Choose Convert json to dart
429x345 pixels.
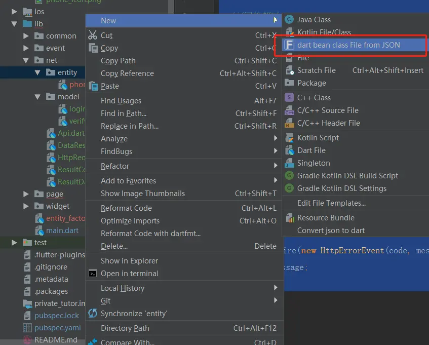click(x=356, y=231)
